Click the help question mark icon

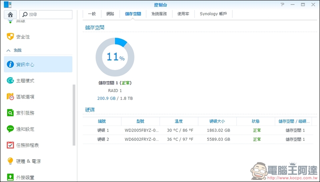pos(282,4)
